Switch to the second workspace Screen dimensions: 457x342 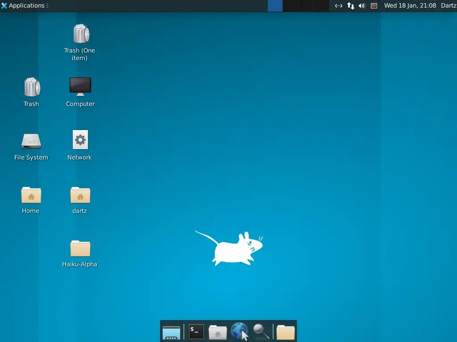[x=290, y=6]
